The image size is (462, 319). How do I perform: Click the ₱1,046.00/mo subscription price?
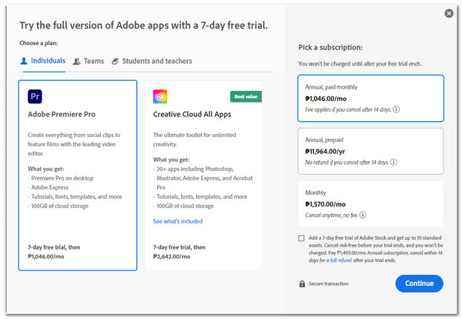(x=326, y=99)
